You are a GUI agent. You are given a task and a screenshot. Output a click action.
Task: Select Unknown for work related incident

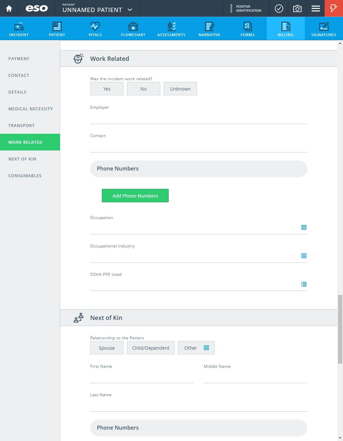click(x=180, y=89)
